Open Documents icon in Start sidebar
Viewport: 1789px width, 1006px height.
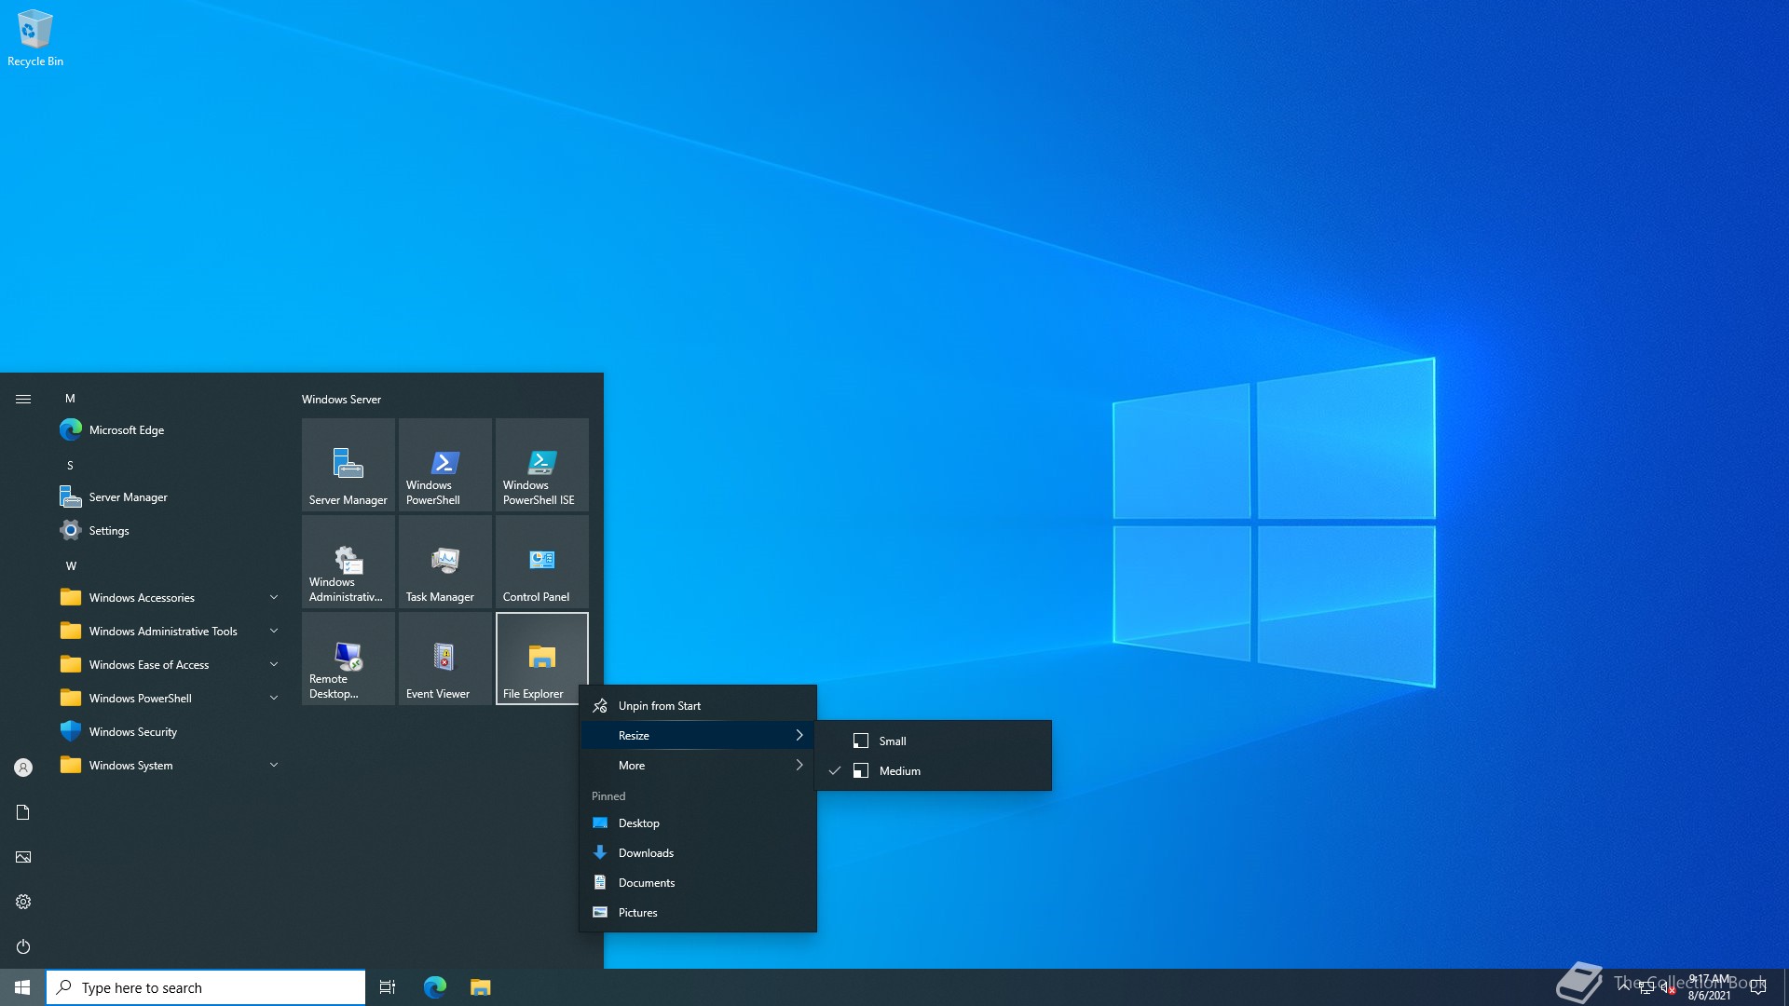click(x=23, y=812)
